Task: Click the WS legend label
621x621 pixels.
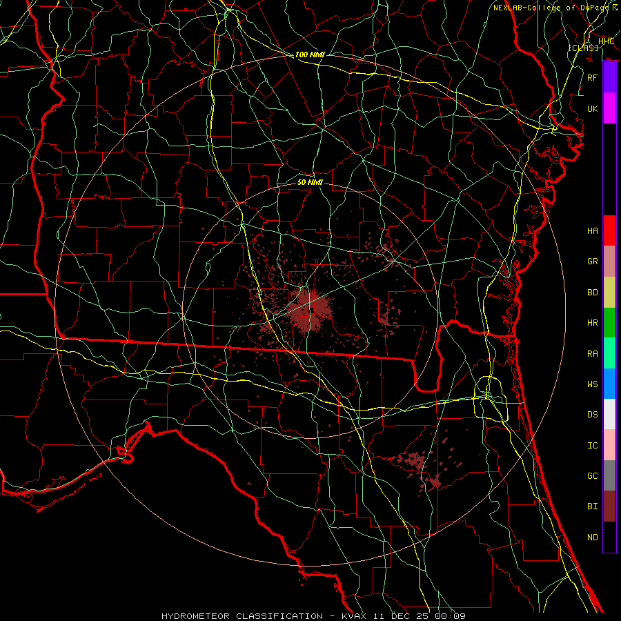Action: 593,384
